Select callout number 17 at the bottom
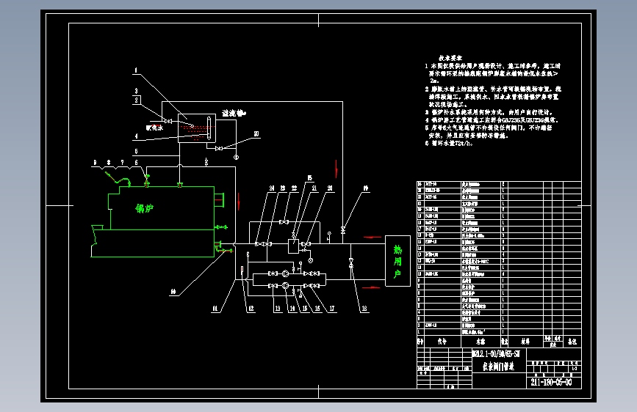Image resolution: width=637 pixels, height=412 pixels. (x=332, y=308)
